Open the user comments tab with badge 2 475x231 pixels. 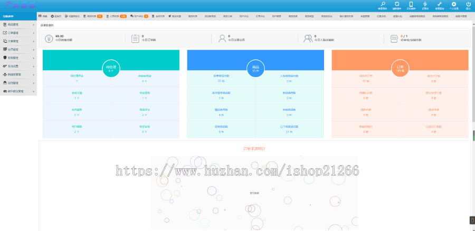point(139,16)
